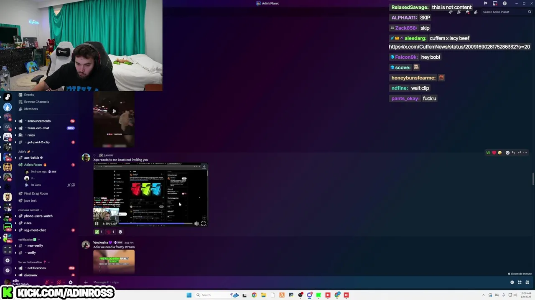
Task: Expand the phone-users-watch threads arrow
Action: [16, 216]
